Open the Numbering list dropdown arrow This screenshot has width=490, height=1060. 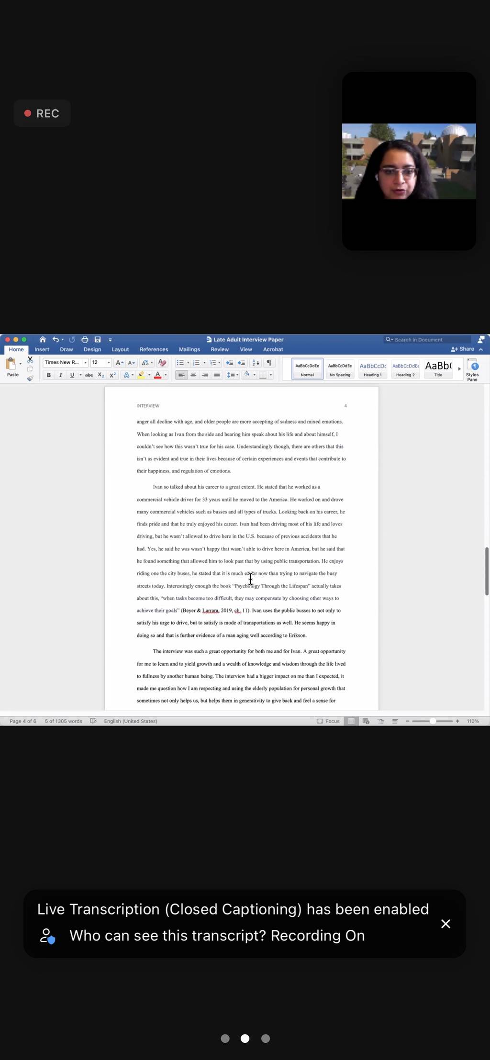coord(204,363)
